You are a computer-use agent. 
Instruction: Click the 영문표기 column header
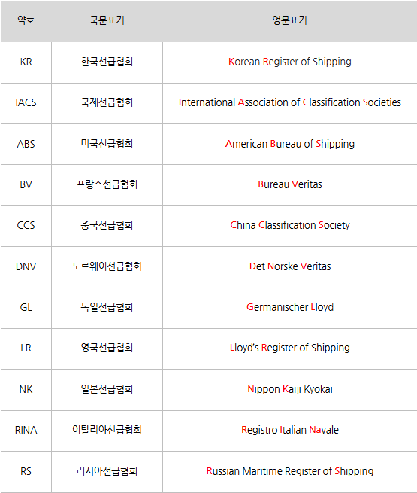289,21
